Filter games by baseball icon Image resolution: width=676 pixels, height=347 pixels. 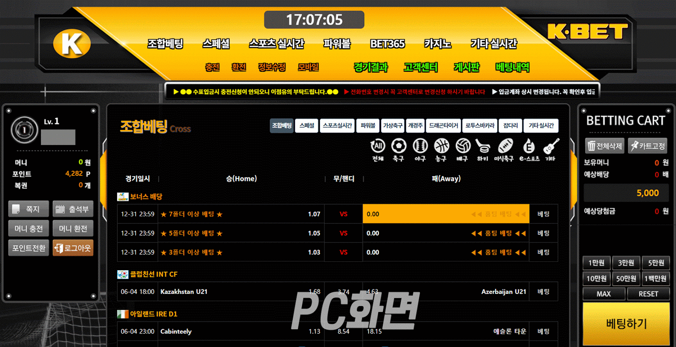(x=420, y=150)
